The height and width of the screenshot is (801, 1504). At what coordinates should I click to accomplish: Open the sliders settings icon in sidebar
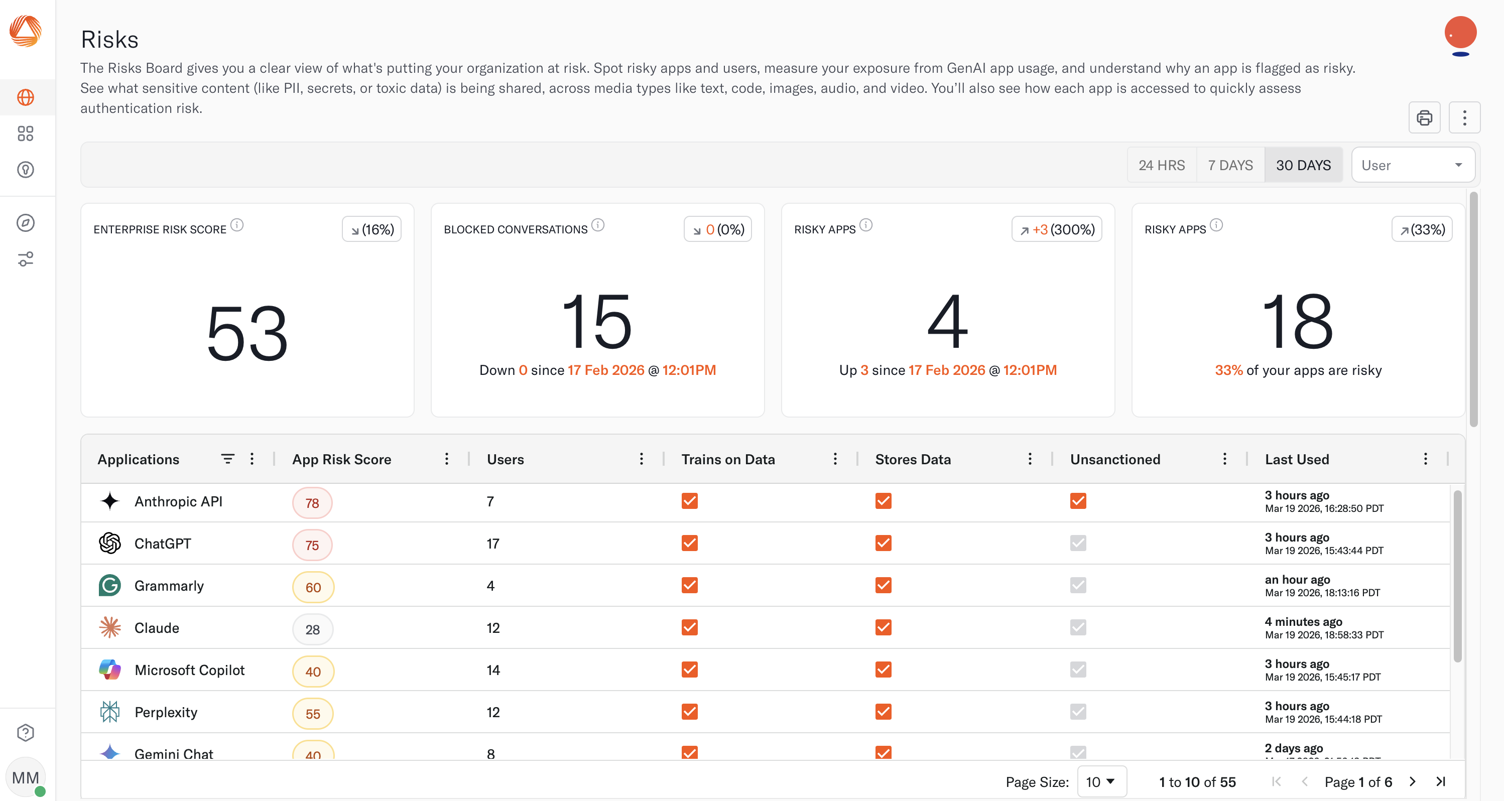[x=25, y=258]
